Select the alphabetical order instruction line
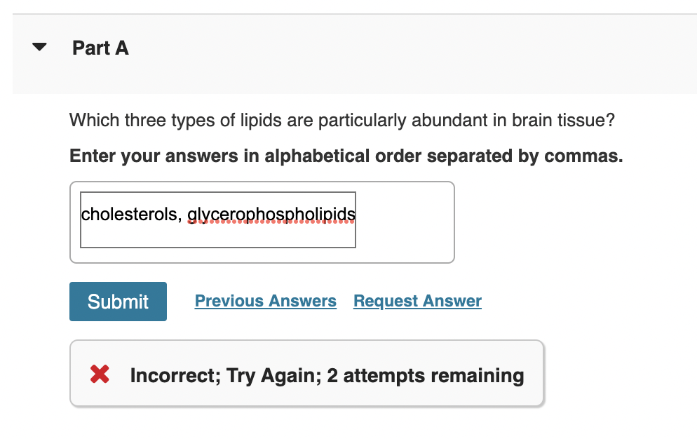 344,156
